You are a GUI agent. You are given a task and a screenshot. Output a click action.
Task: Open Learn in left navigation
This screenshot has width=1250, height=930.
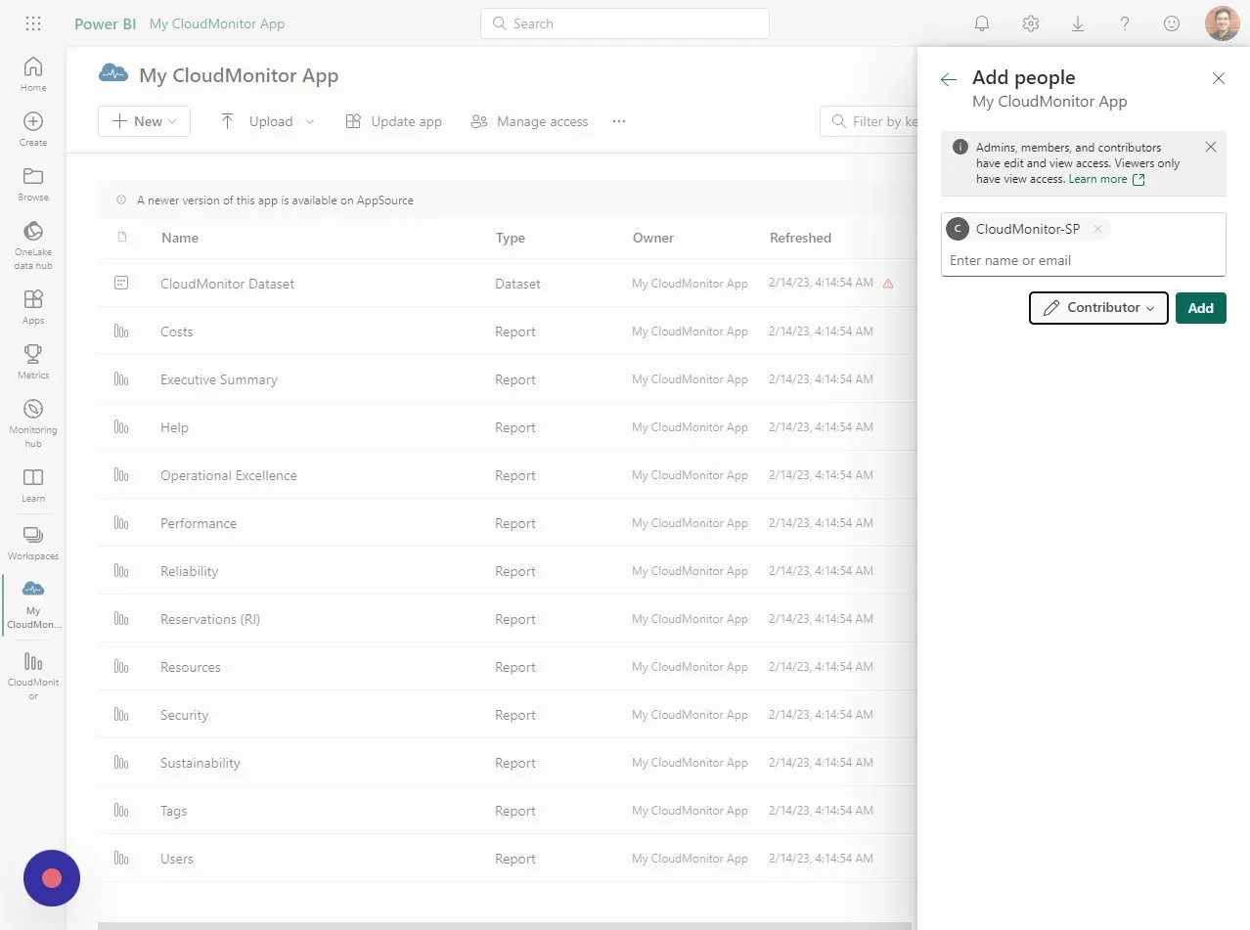[x=33, y=485]
